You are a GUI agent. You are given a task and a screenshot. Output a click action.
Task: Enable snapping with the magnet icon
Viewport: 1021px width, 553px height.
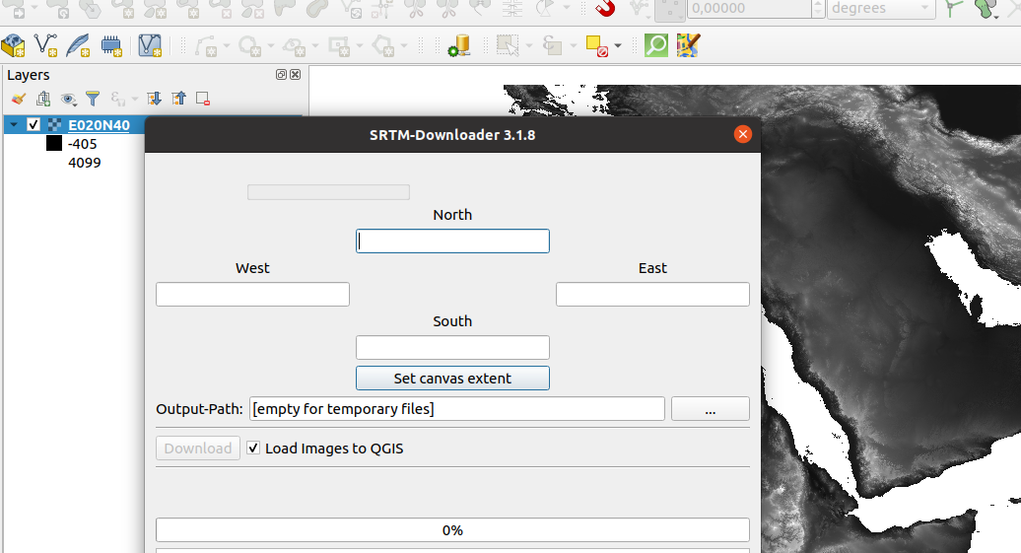(x=605, y=8)
